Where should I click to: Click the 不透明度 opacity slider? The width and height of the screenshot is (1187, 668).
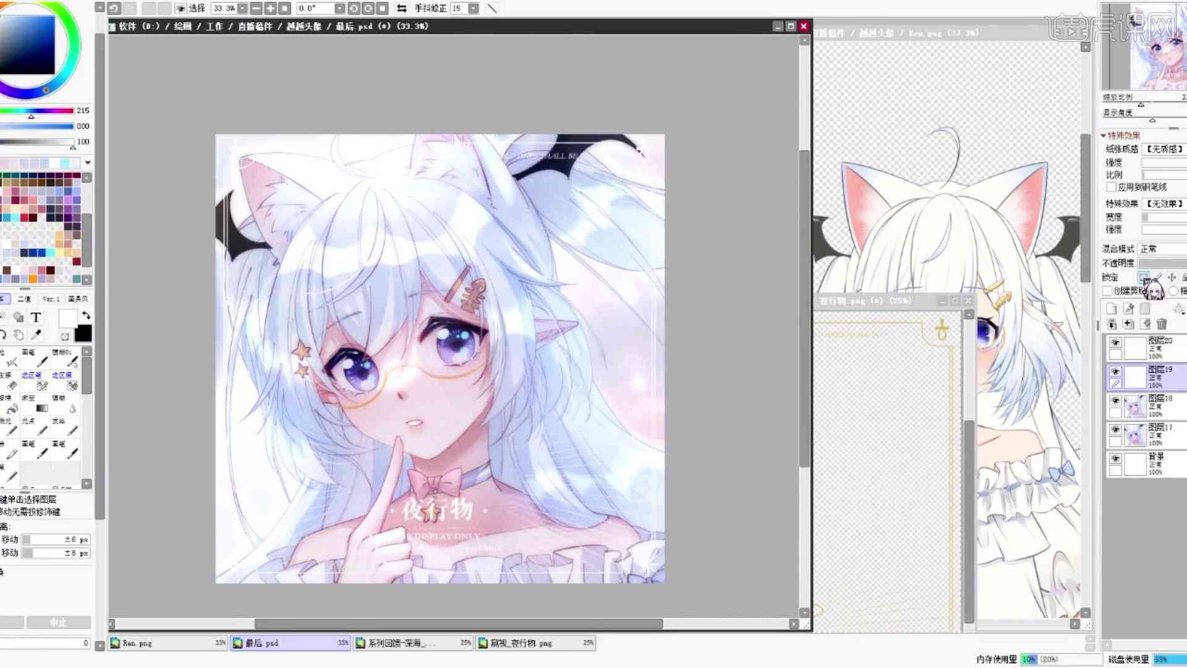[x=1164, y=263]
